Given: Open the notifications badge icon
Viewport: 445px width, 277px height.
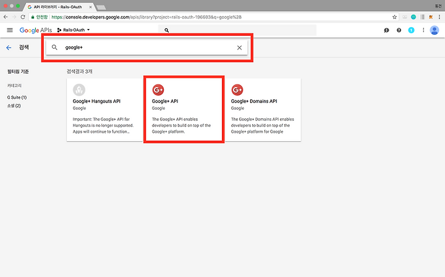Looking at the screenshot, I should coord(411,30).
